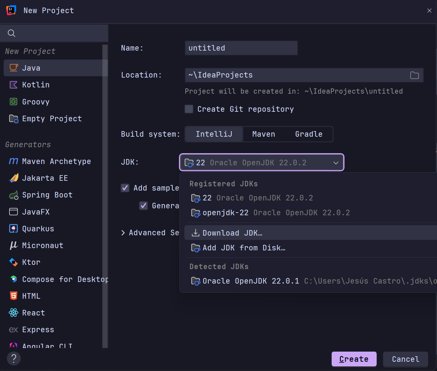The height and width of the screenshot is (371, 437).
Task: Select Java in the project list
Action: 56,68
